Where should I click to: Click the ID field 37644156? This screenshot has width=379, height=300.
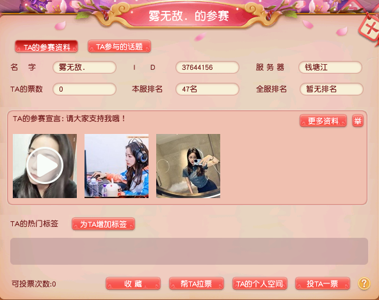(207, 67)
